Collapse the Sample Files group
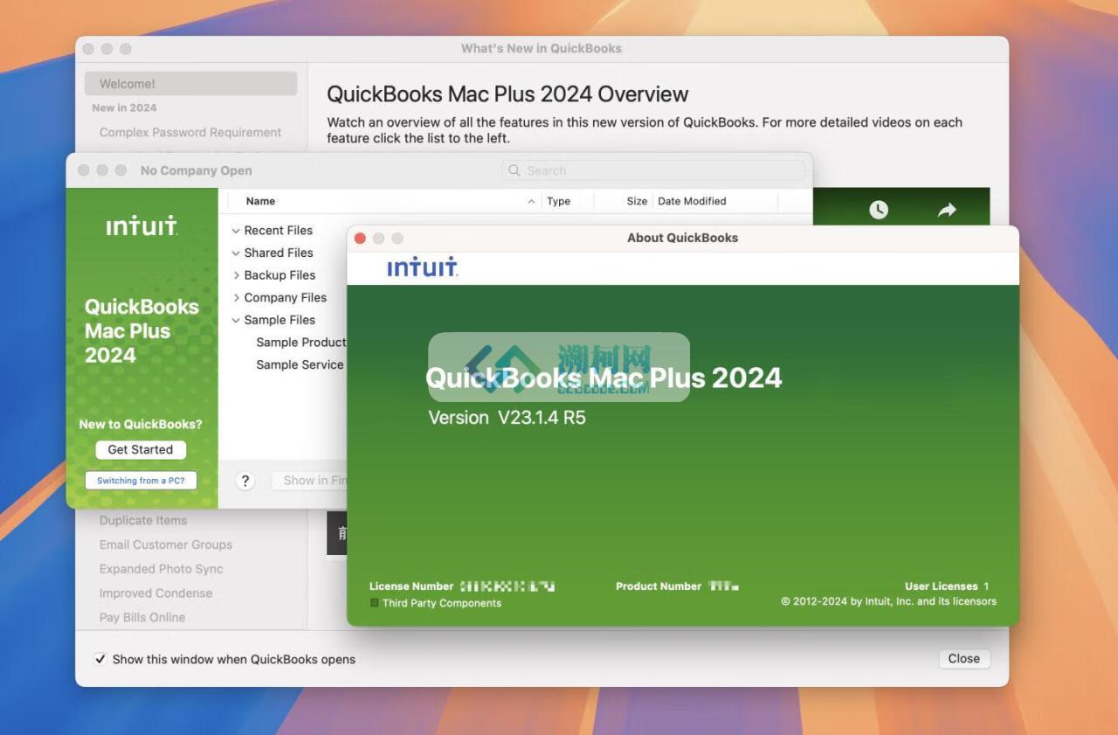The image size is (1118, 735). [236, 320]
